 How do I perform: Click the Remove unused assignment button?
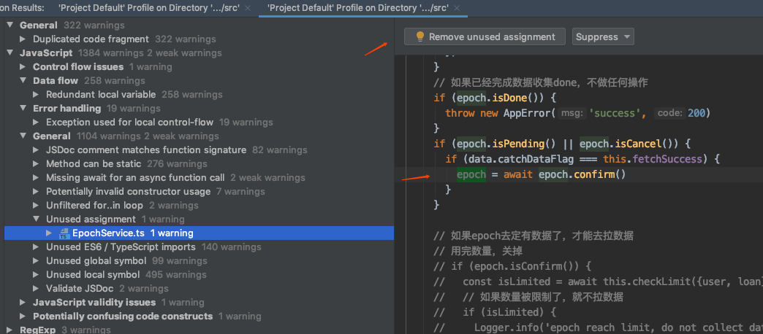[x=484, y=36]
